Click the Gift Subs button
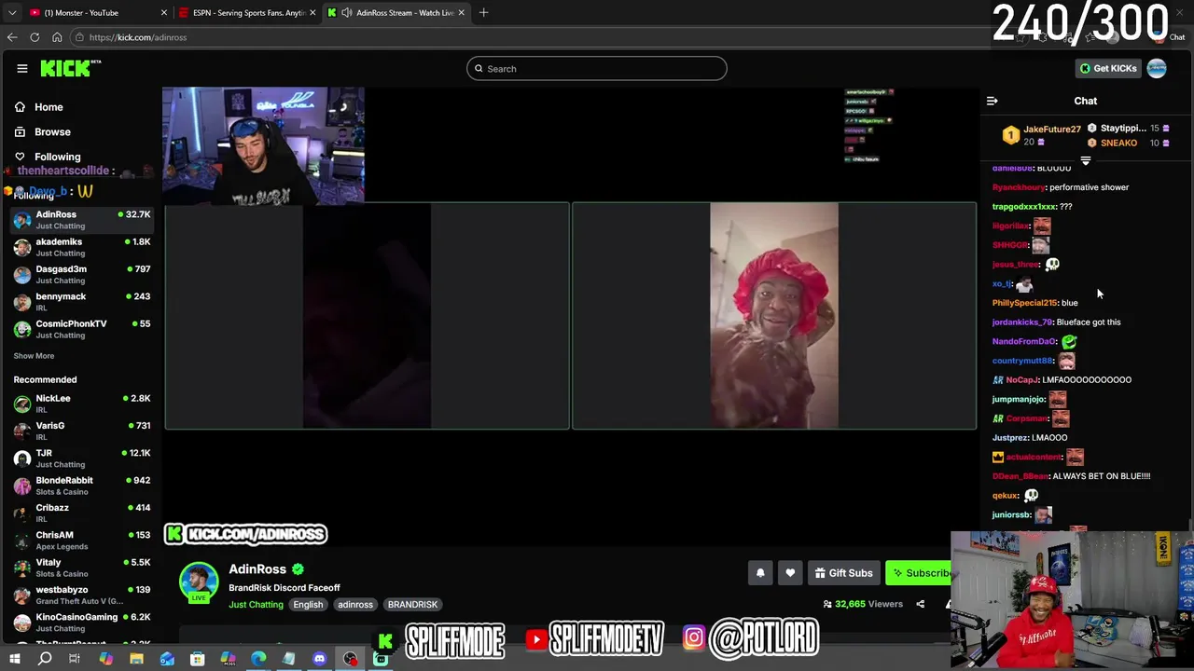The width and height of the screenshot is (1194, 671). [x=843, y=573]
